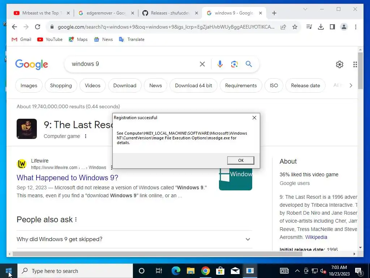Select the Videos filter chip
Screen dimensions: 370x278
92,85
